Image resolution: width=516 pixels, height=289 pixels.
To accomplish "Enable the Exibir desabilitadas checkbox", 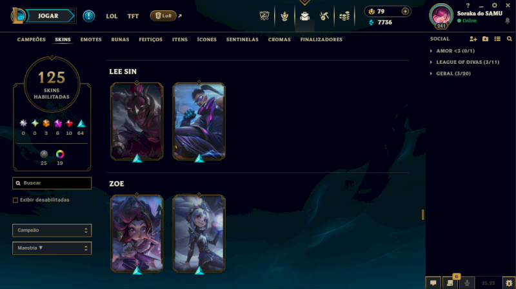I will pos(15,200).
